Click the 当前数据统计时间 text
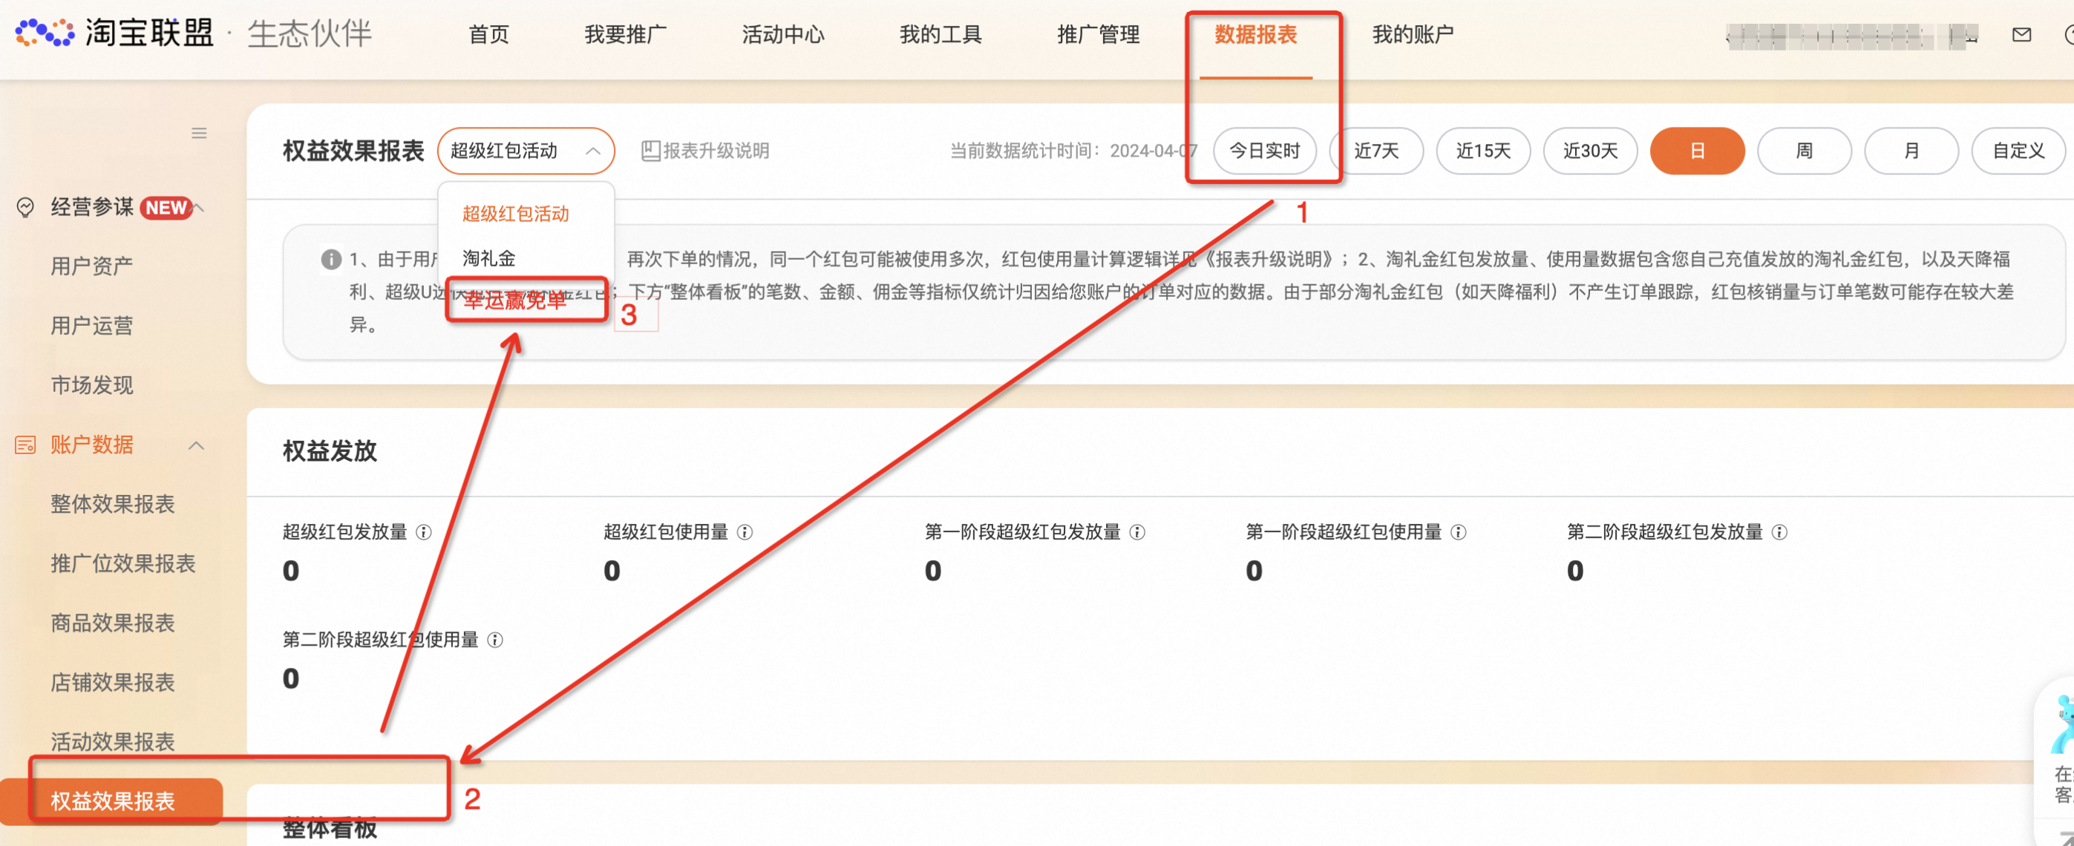2074x846 pixels. (1073, 151)
